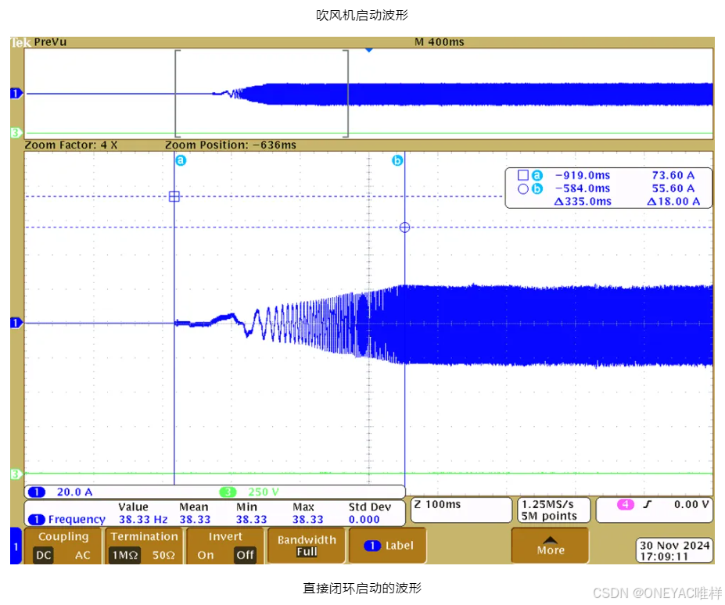Click channel 3 ground marker in overview
Screen dimensions: 725x605
click(x=16, y=133)
